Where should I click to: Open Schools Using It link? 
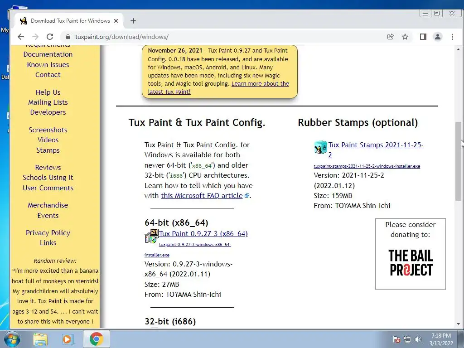pos(48,177)
